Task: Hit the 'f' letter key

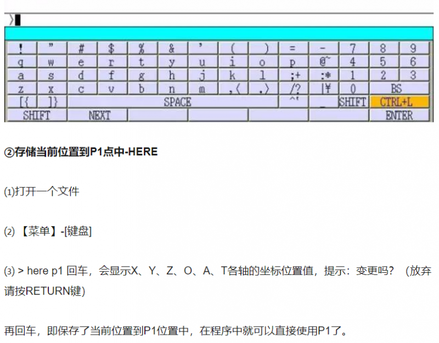Action: click(x=112, y=75)
